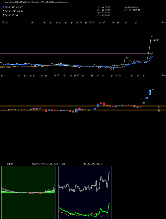166x219 pixels.
Task: Click the 'Avg V: 0.001 M' value
Action: 132,7
